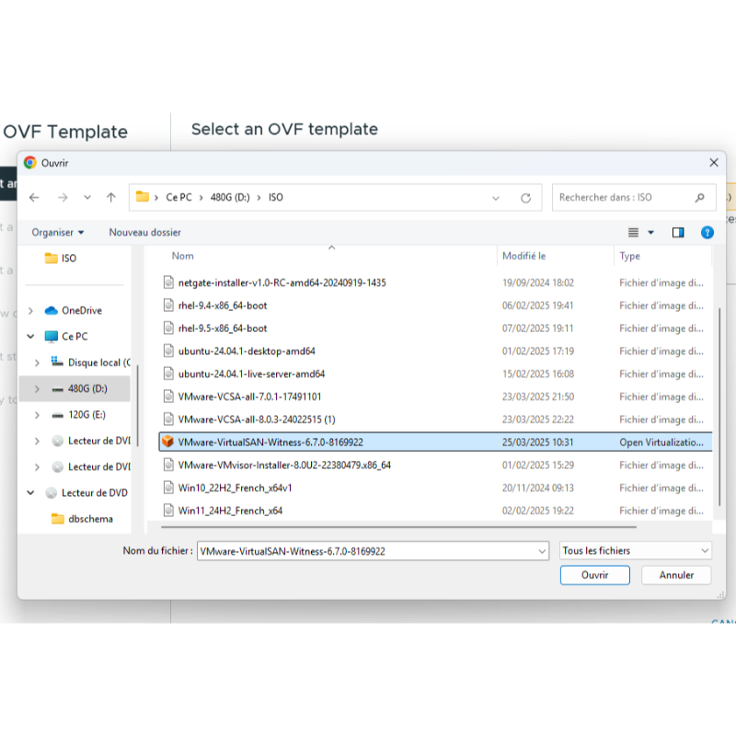Open the recent locations dropdown arrow
Image resolution: width=736 pixels, height=736 pixels.
tap(87, 198)
